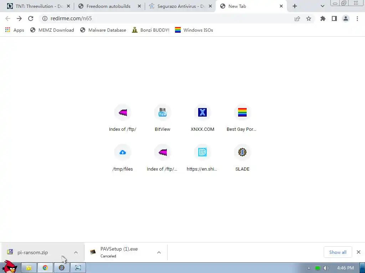Open the rainbow flag shortcut tile
The height and width of the screenshot is (273, 365).
click(242, 118)
